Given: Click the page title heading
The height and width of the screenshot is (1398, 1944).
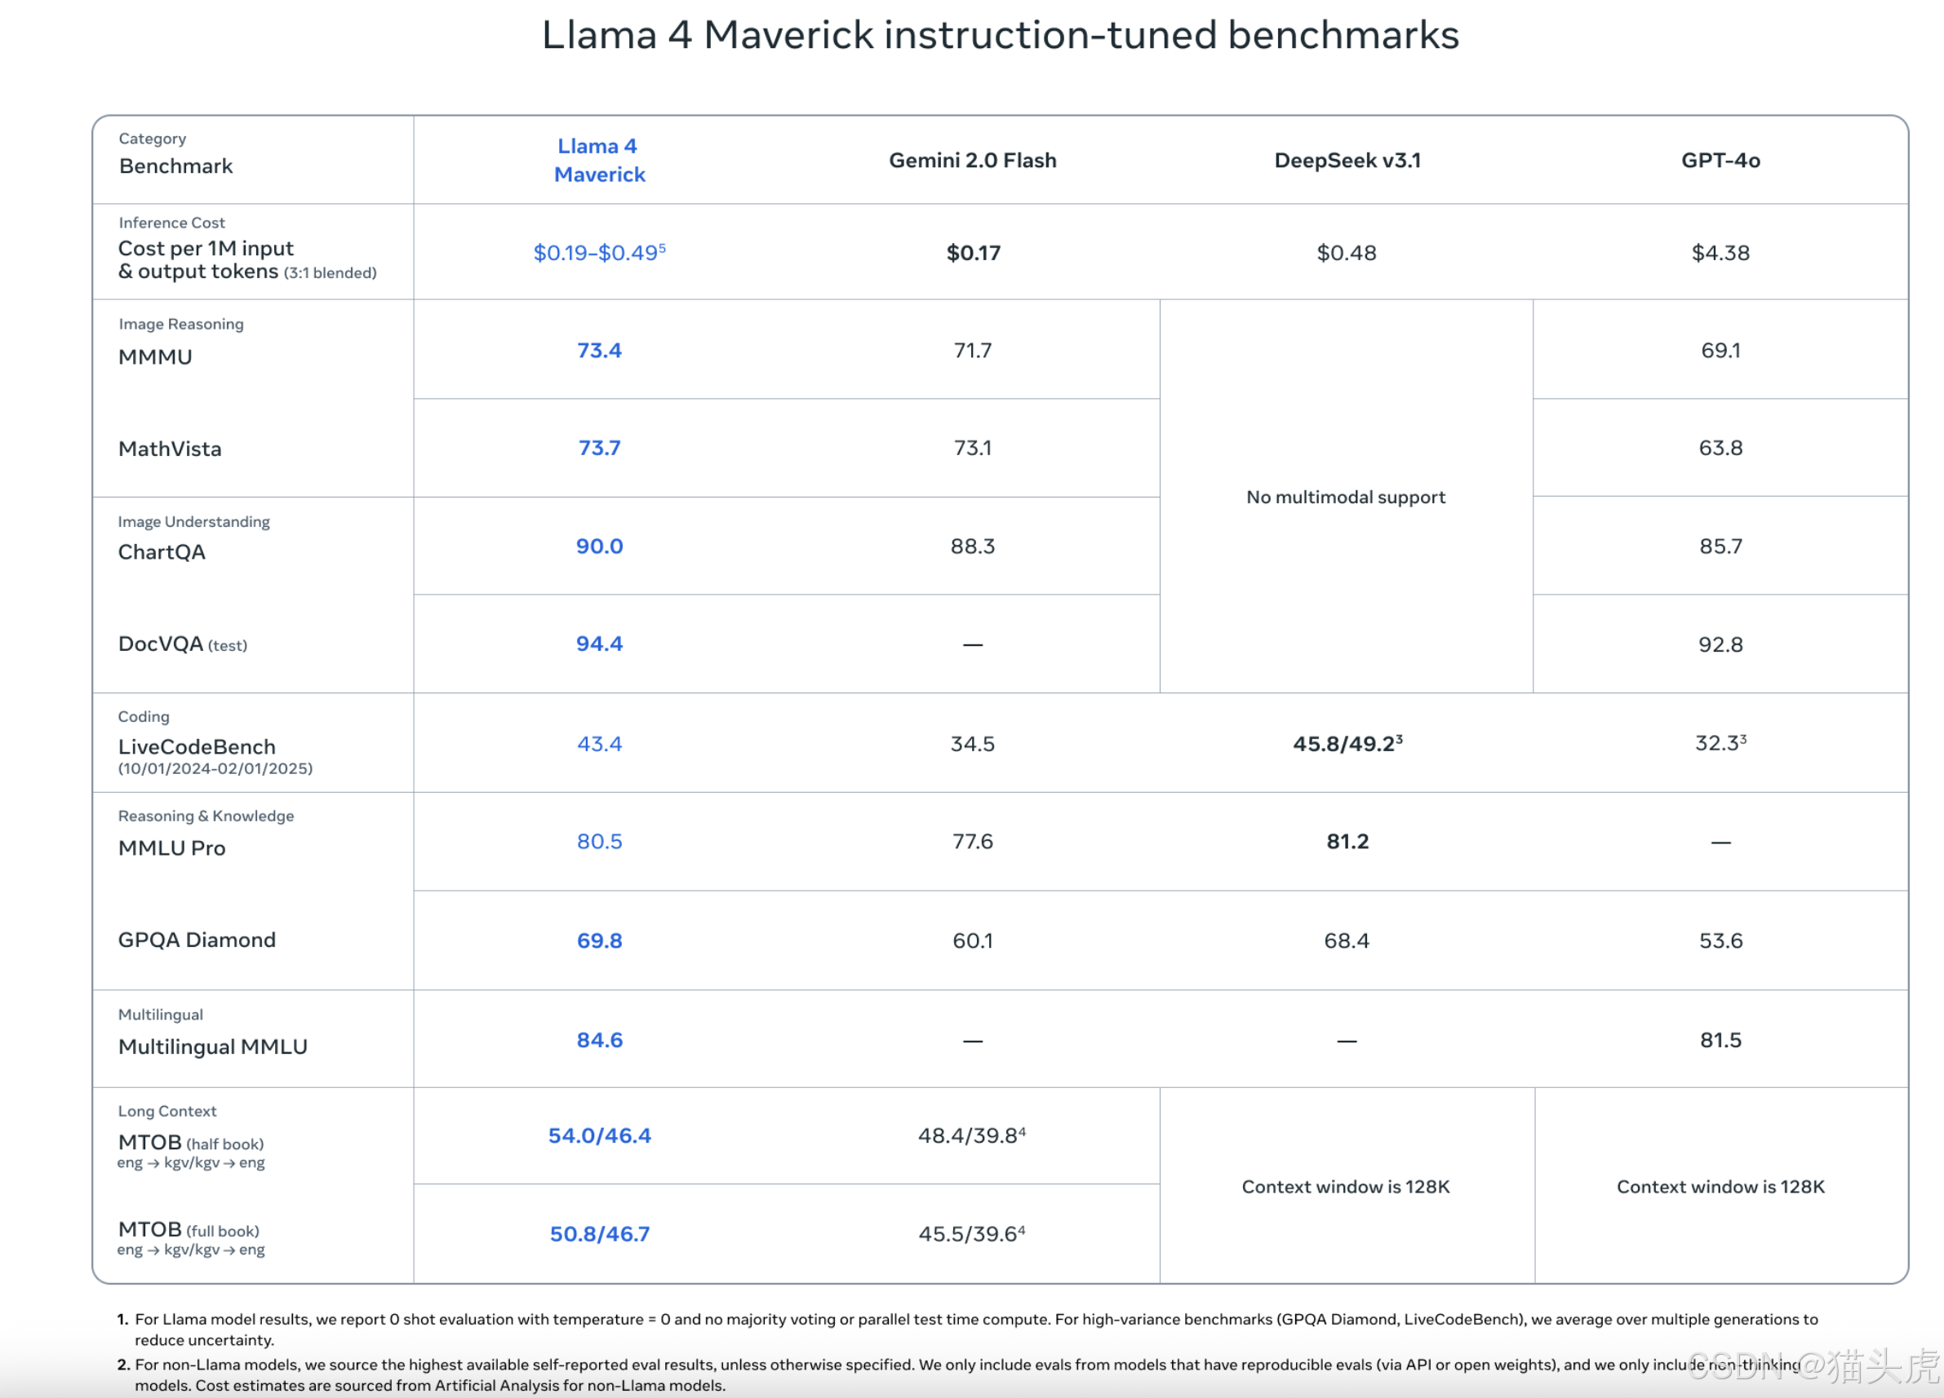Looking at the screenshot, I should coord(1001,35).
